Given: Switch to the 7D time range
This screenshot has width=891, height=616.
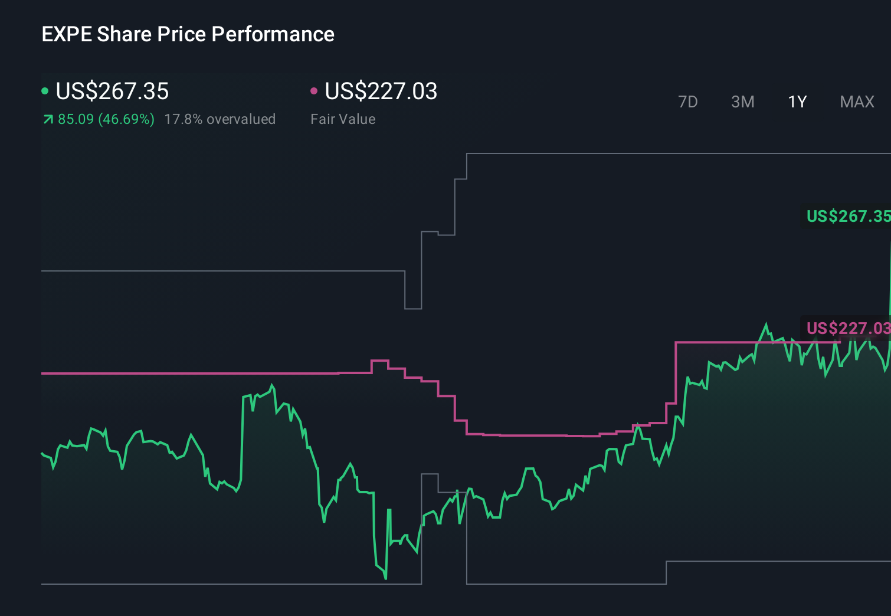Looking at the screenshot, I should coord(688,101).
